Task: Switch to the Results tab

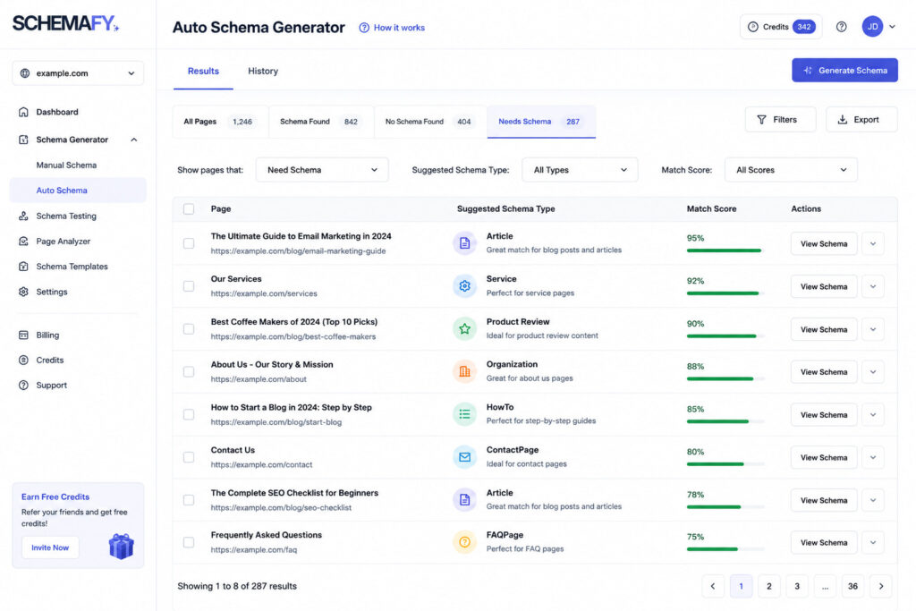Action: tap(203, 71)
